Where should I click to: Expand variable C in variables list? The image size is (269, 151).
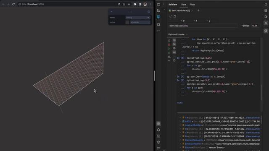click(180, 133)
